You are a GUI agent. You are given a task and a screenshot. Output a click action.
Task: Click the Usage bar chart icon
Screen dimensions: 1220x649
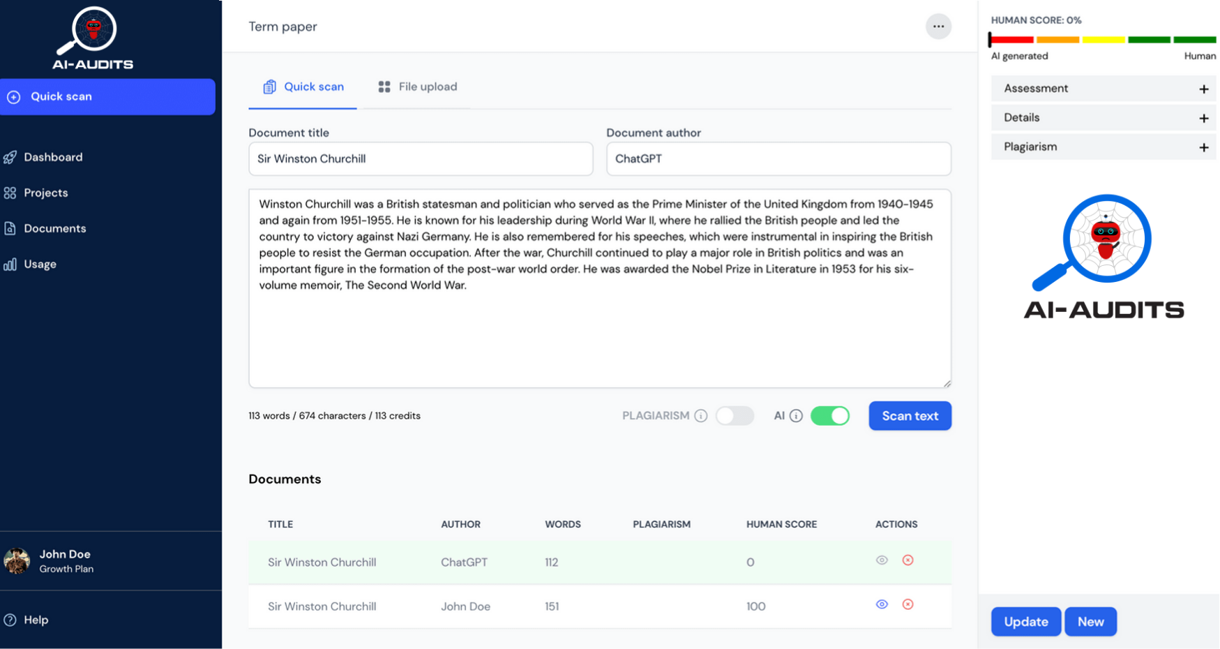pyautogui.click(x=10, y=264)
